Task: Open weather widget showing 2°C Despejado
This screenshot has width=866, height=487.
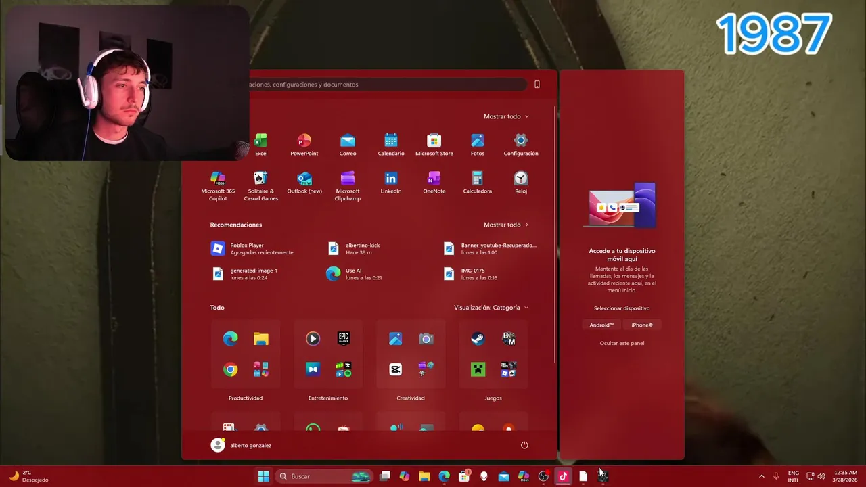Action: 28,476
